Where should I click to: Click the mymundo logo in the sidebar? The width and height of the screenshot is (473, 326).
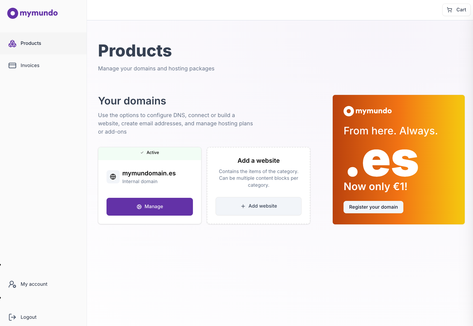point(32,13)
